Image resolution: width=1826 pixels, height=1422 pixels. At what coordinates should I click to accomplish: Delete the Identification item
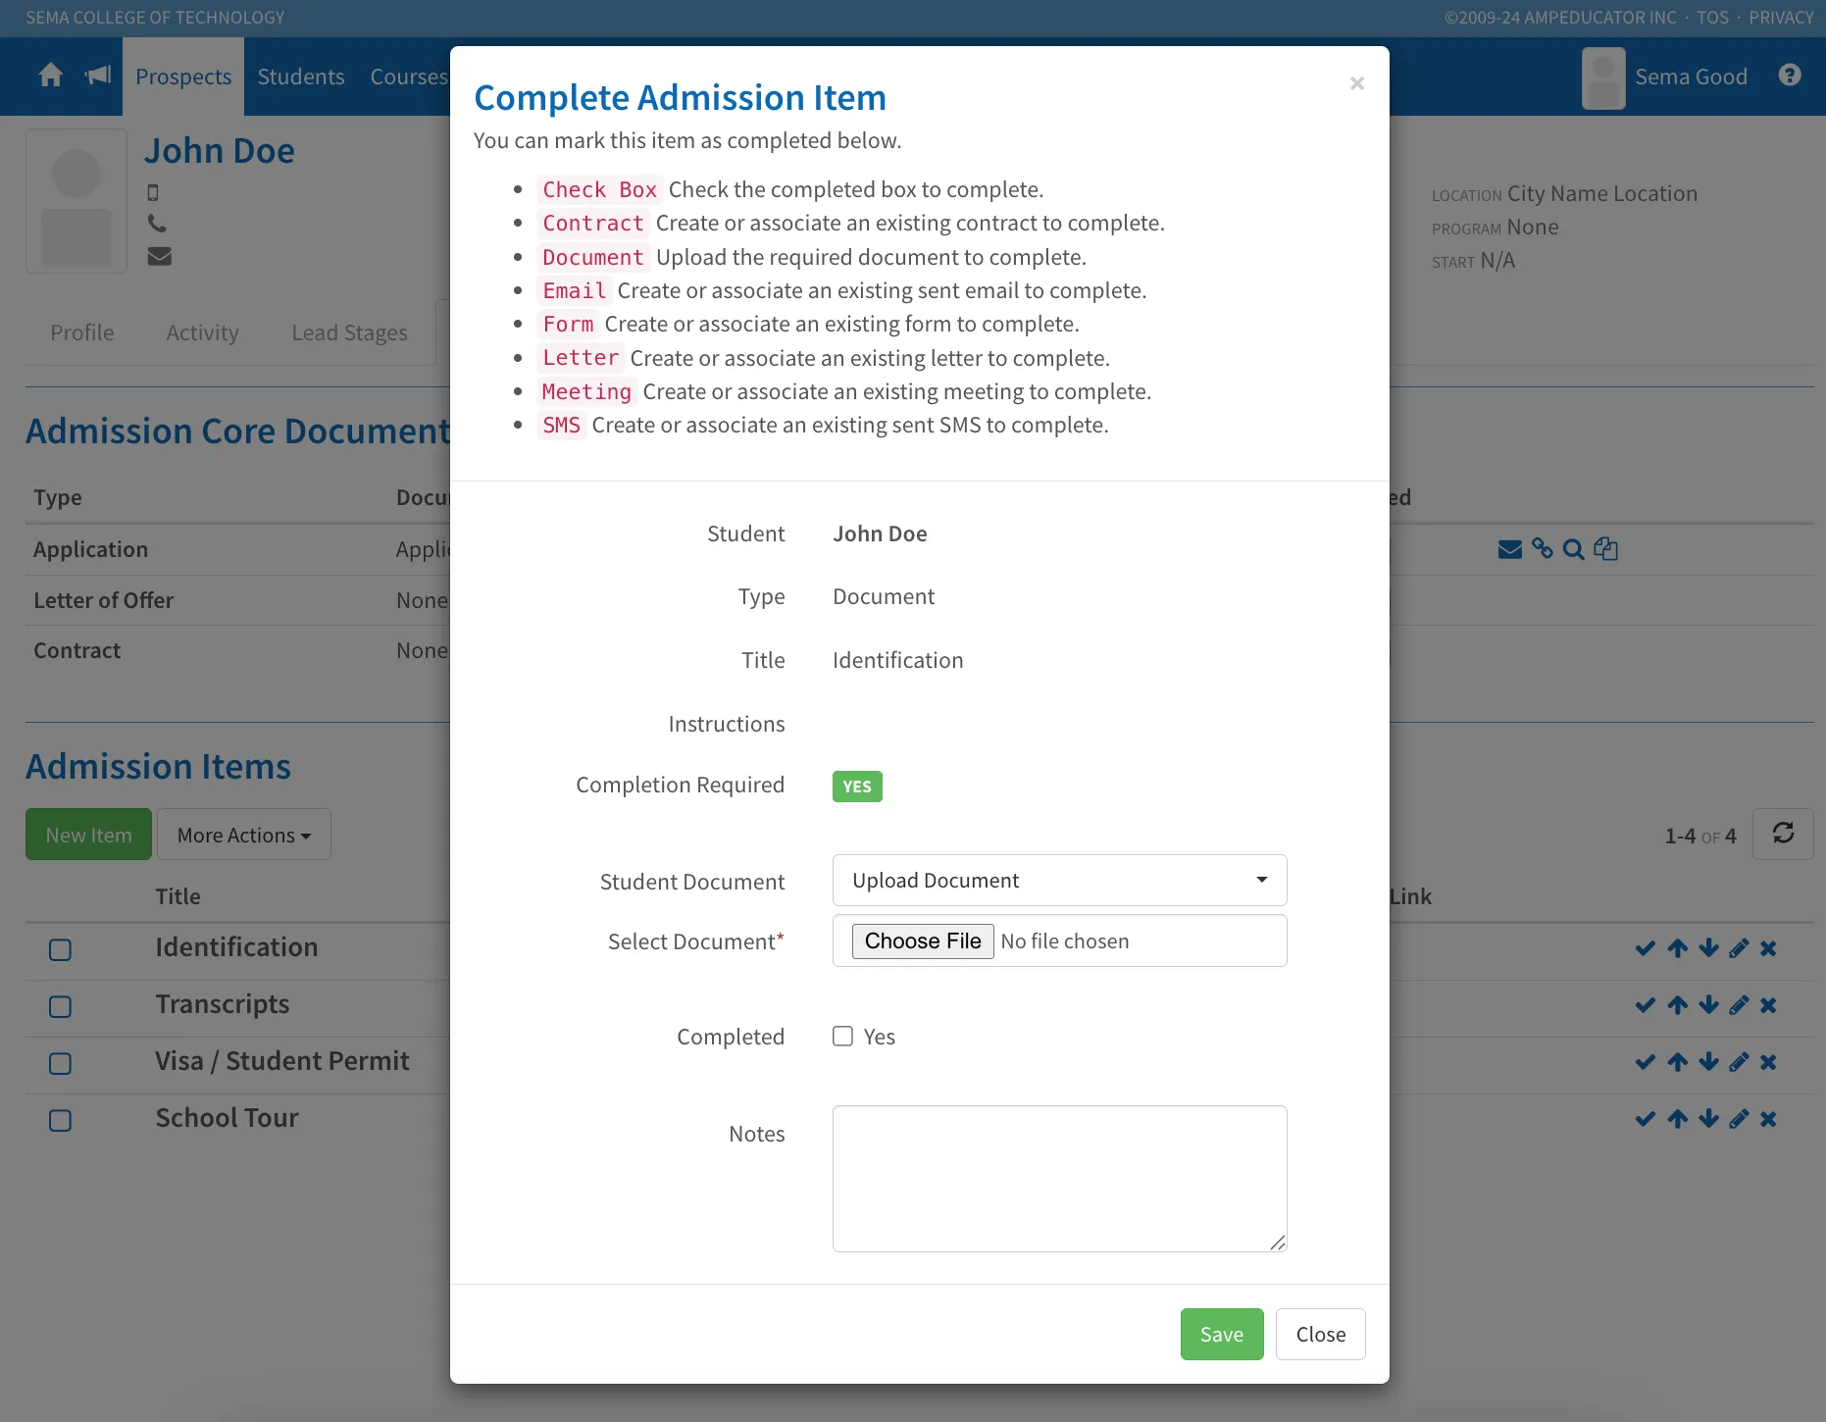[1768, 948]
